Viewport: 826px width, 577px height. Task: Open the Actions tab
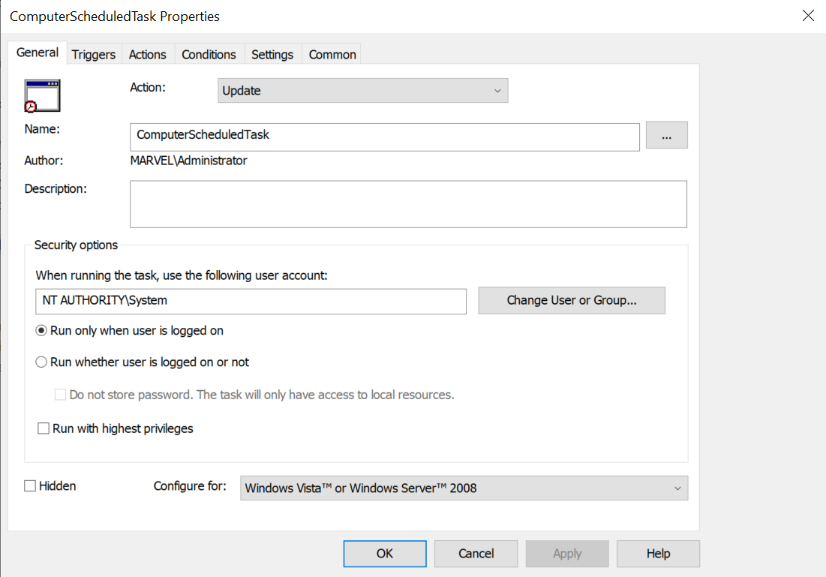tap(147, 54)
